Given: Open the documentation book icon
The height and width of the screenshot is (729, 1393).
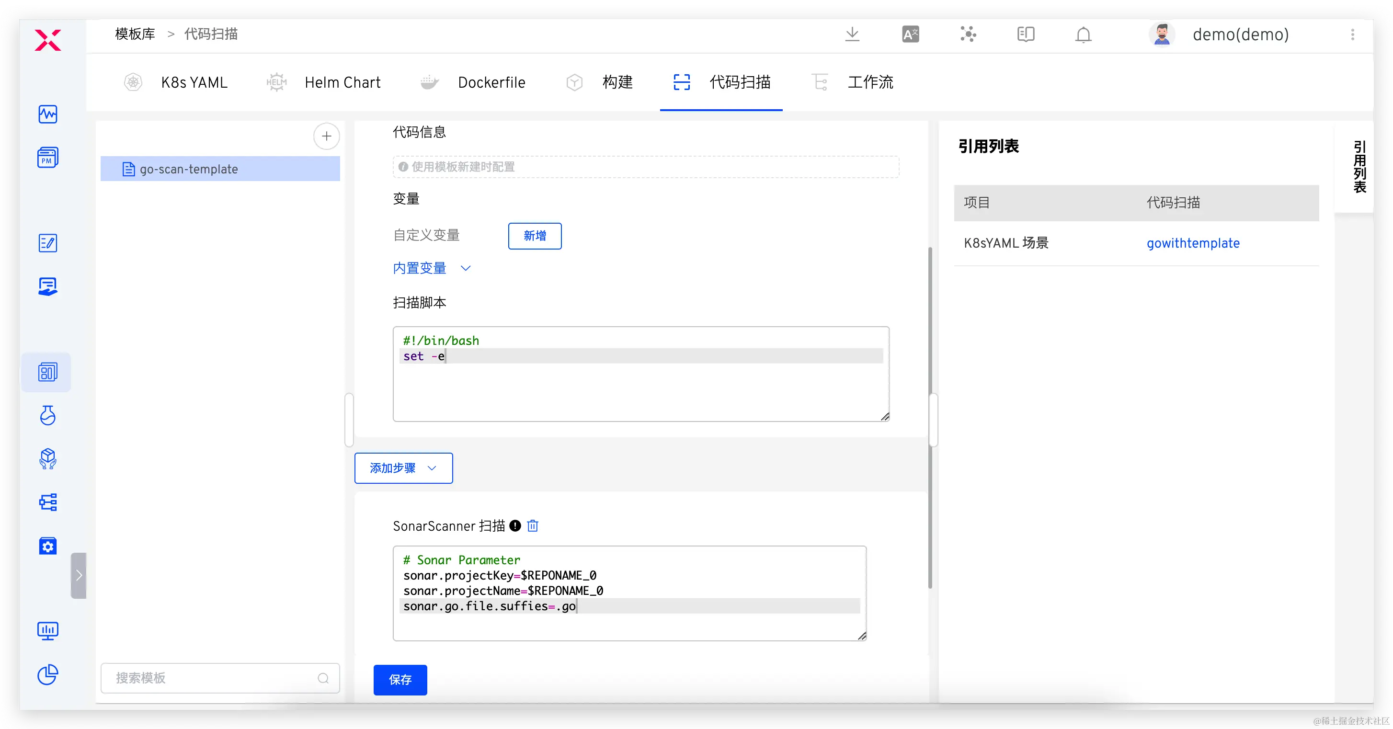Looking at the screenshot, I should point(1025,34).
